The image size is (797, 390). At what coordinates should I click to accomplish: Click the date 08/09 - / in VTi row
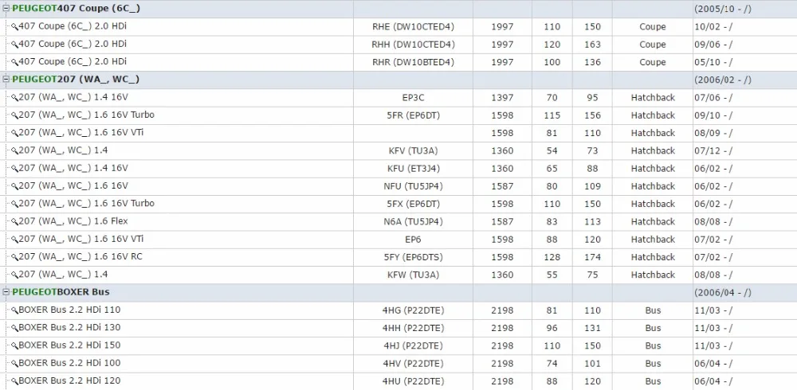pyautogui.click(x=713, y=133)
